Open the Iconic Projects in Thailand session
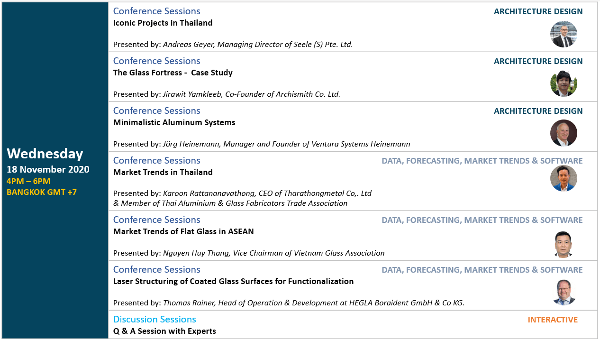600x340 pixels. pyautogui.click(x=163, y=23)
